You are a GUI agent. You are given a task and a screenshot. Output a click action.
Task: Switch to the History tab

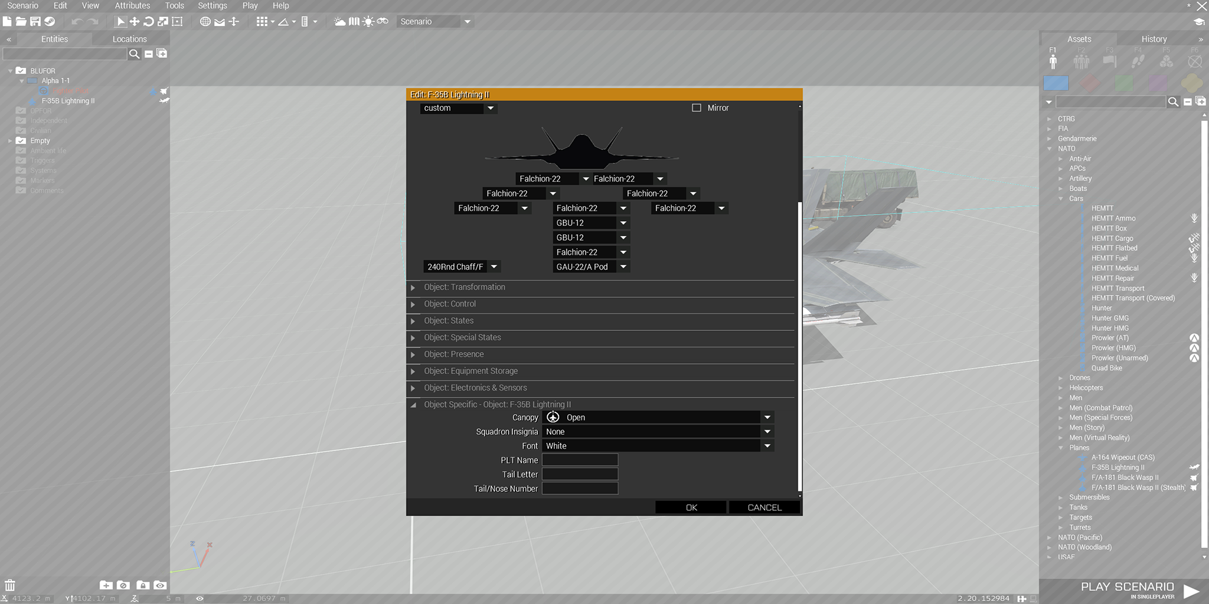(x=1154, y=39)
